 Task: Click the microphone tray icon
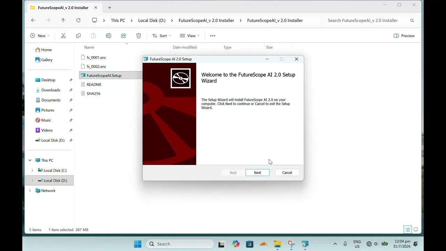tap(345, 244)
